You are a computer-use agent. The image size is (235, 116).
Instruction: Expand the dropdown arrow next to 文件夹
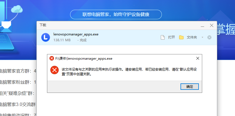tap(202, 37)
